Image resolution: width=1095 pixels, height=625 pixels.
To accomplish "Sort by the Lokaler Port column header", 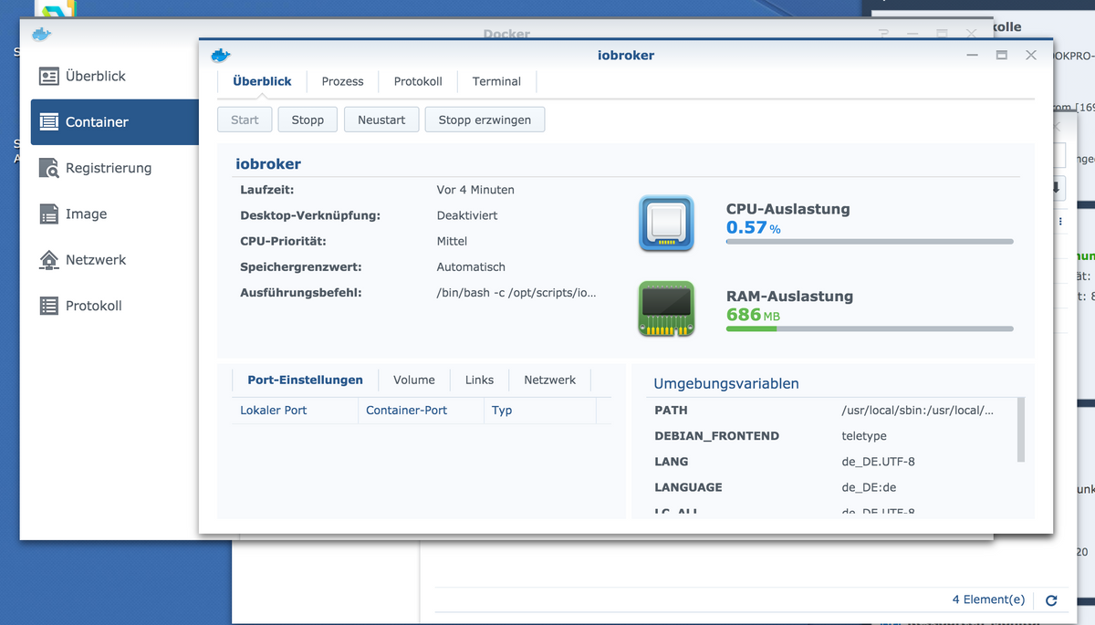I will click(294, 411).
